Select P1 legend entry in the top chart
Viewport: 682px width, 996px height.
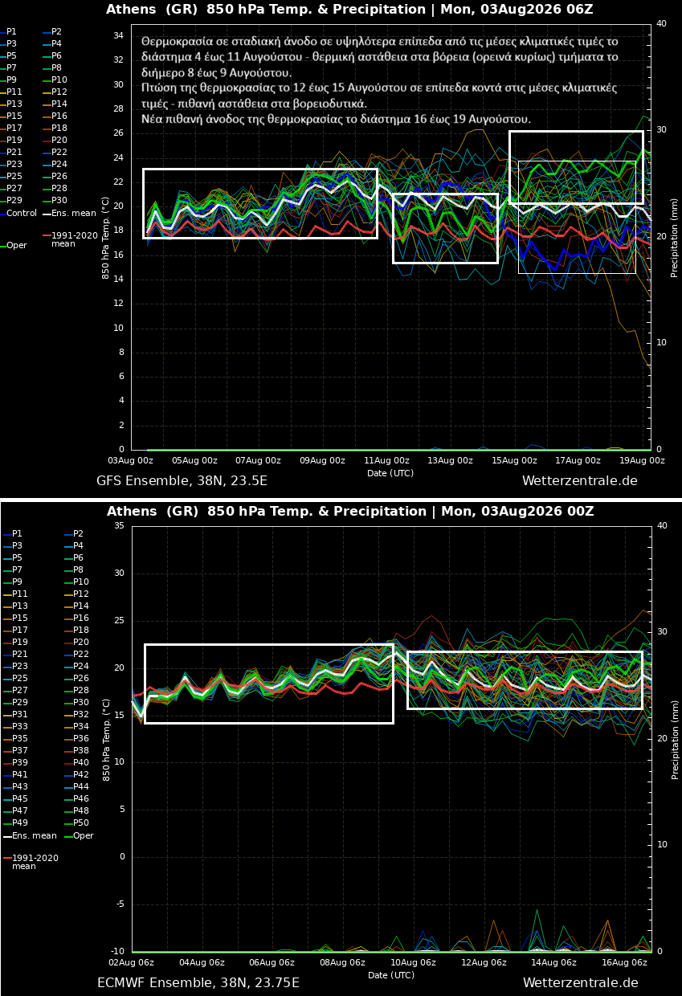click(x=9, y=32)
